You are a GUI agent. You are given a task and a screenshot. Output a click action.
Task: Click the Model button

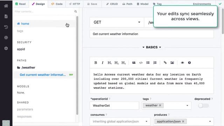tap(143, 4)
